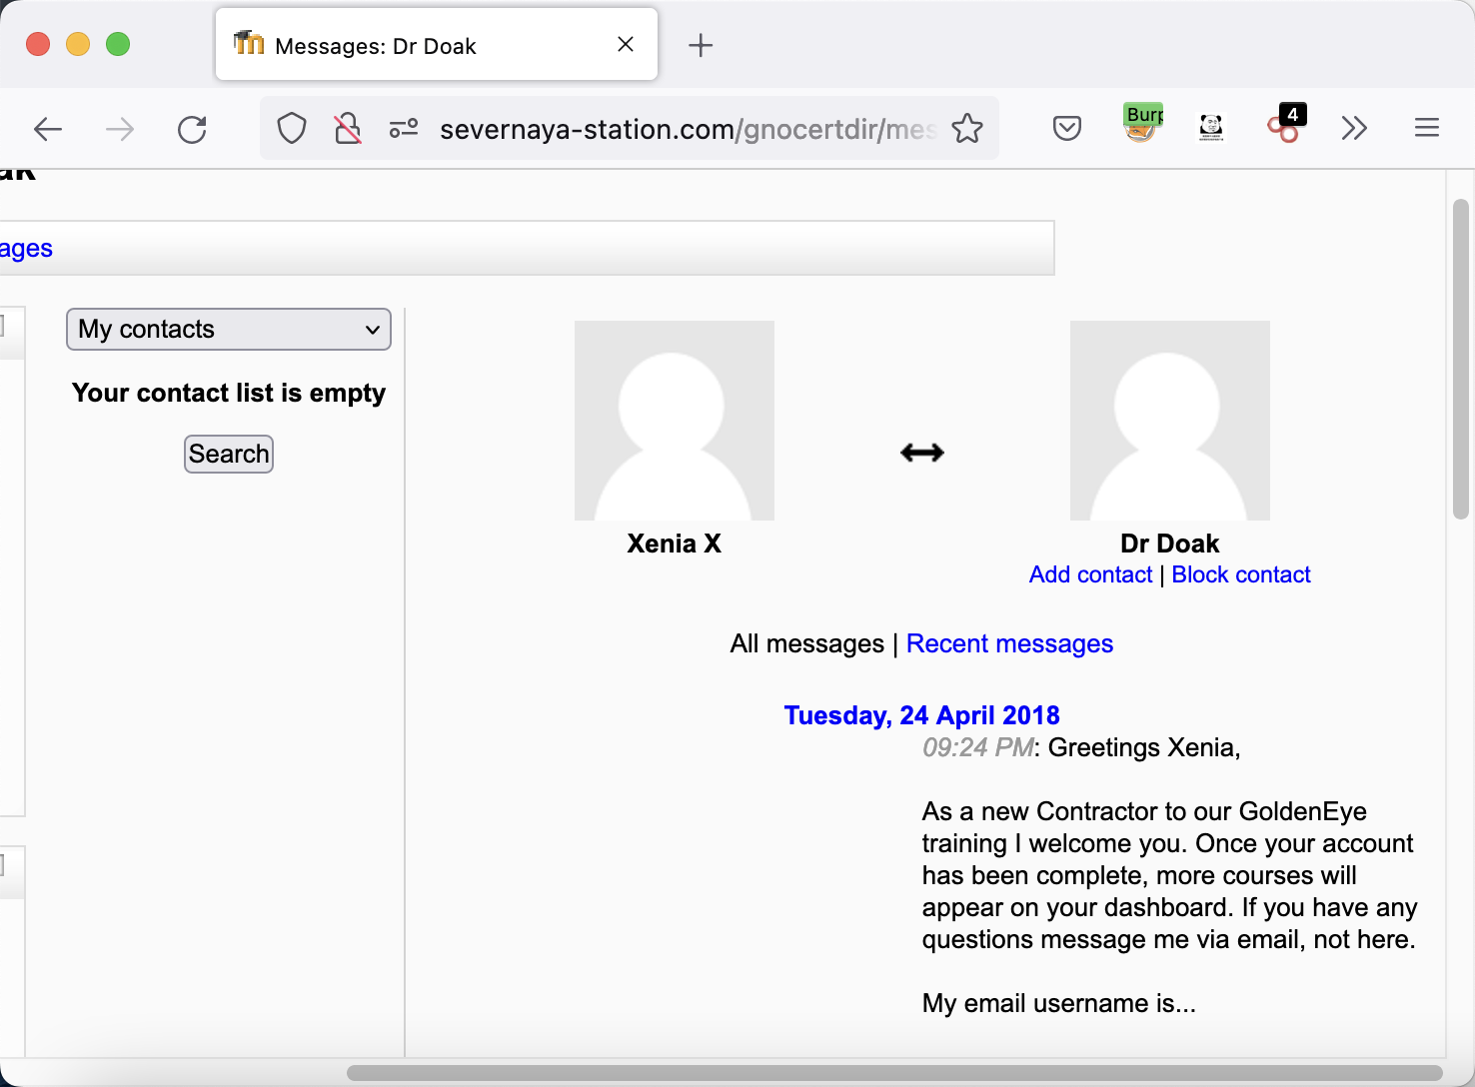This screenshot has height=1087, width=1475.
Task: Show more toolbar extensions chevron
Action: pos(1354,128)
